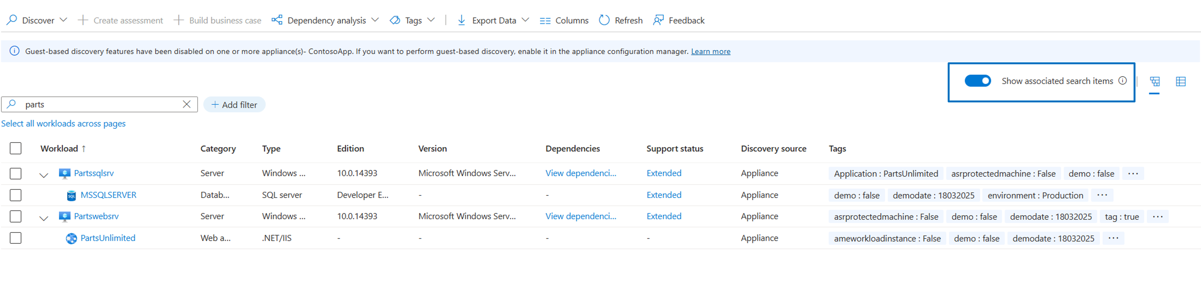
Task: Click the Refresh icon in toolbar
Action: [x=604, y=20]
